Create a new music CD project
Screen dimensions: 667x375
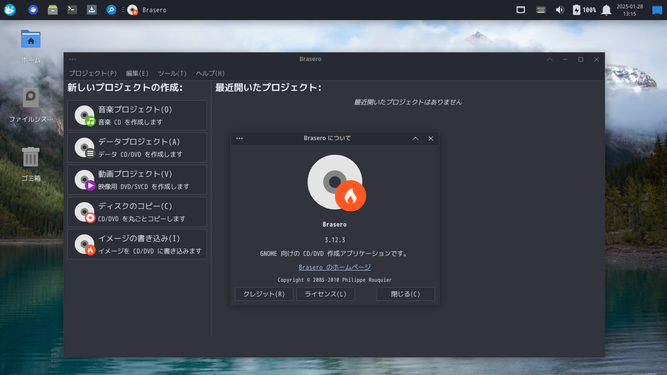coord(137,115)
